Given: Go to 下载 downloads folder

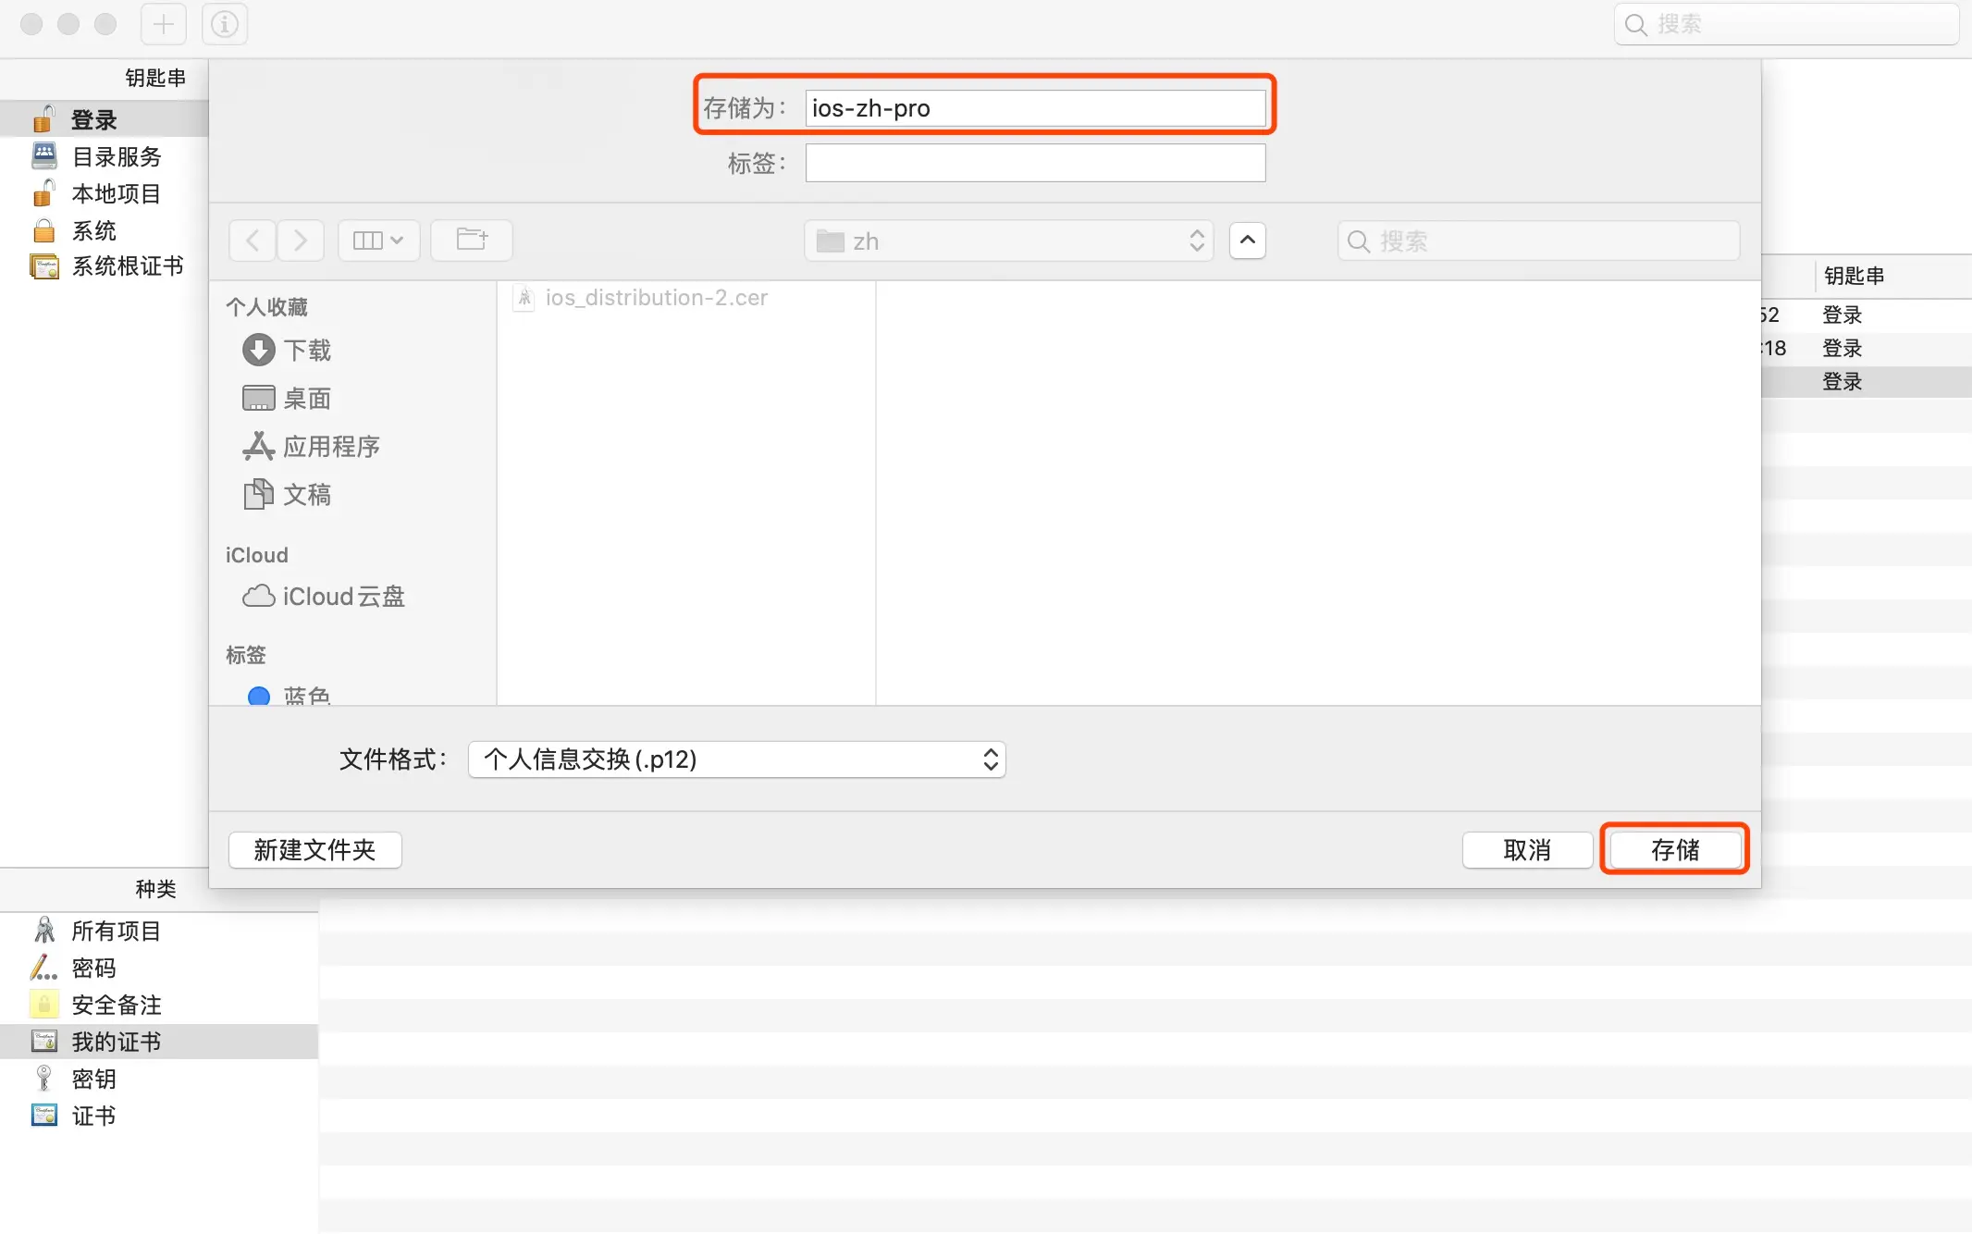Looking at the screenshot, I should (305, 351).
